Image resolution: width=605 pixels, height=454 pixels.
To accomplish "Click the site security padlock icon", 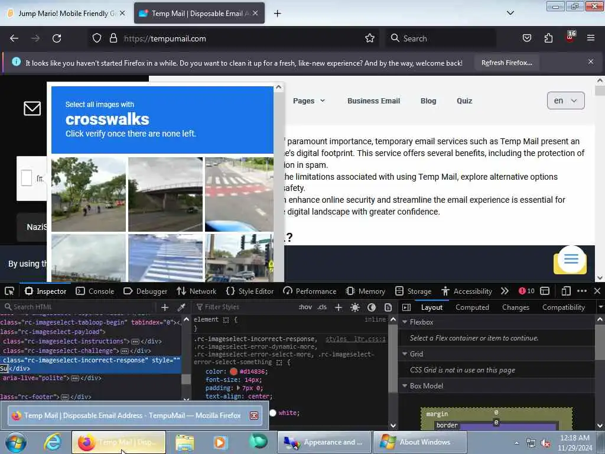I will pos(113,38).
